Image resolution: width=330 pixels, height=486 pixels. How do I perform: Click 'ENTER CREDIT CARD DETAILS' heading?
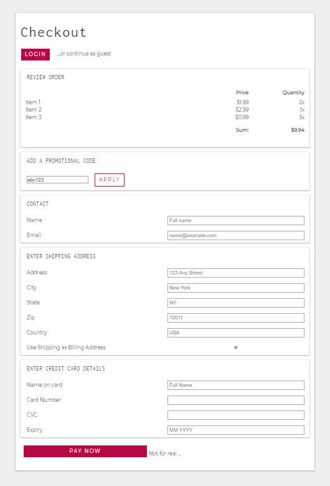click(x=65, y=369)
